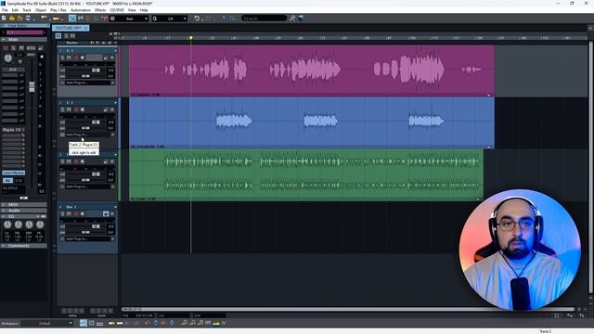Click the yellow playhead marker on ruler

(x=191, y=37)
